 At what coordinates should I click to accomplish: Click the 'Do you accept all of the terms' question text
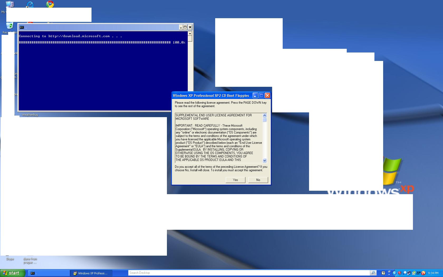click(221, 168)
